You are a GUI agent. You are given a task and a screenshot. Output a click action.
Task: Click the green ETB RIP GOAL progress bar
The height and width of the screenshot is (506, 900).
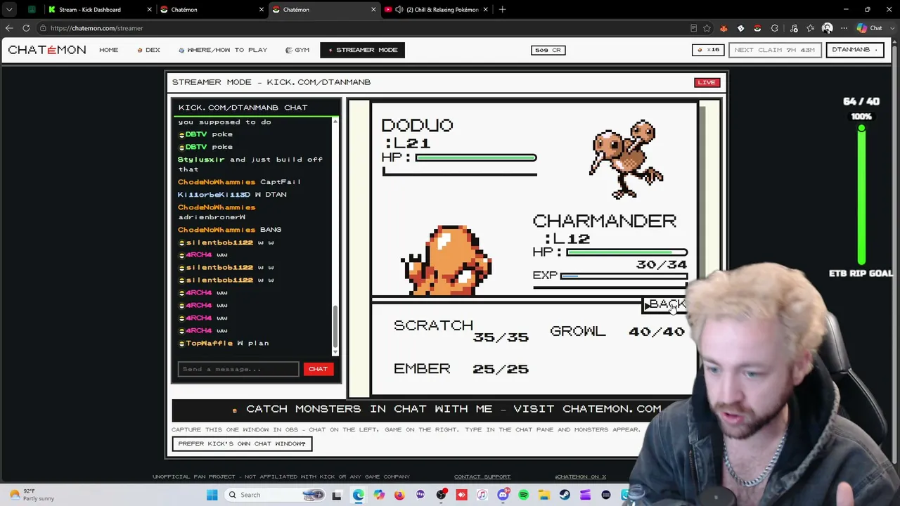[x=861, y=195]
